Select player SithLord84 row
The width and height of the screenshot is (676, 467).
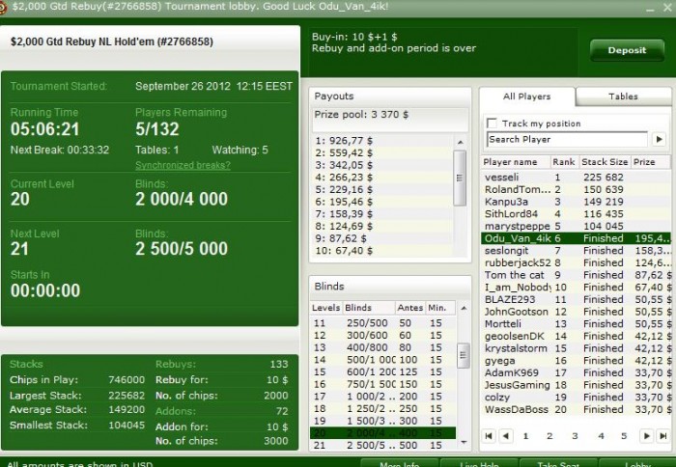576,213
